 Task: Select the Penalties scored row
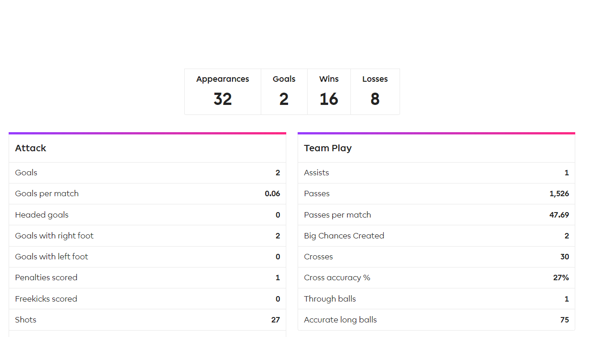147,278
